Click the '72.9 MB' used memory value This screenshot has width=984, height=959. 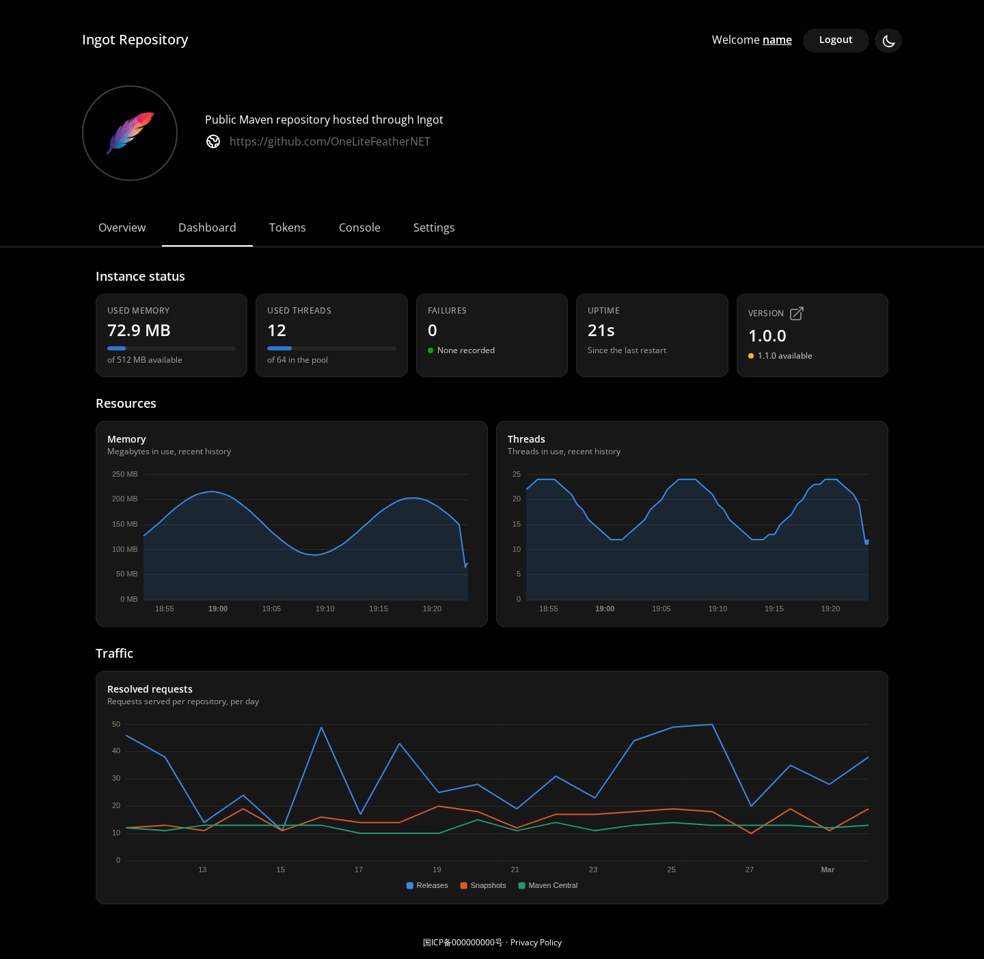(x=139, y=331)
